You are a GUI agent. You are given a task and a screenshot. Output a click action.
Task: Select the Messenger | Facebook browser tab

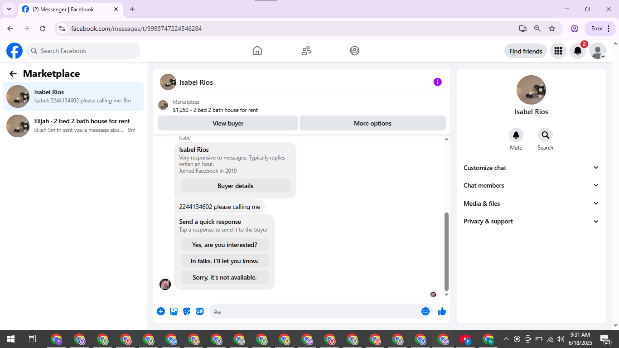[x=71, y=9]
